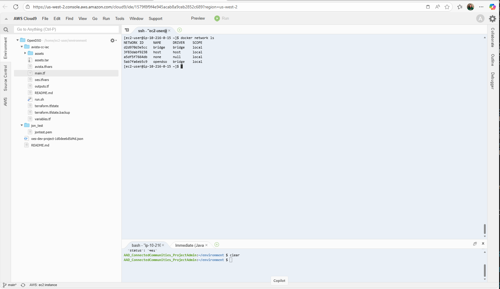Open the Run menu
500x289 pixels.
point(106,18)
